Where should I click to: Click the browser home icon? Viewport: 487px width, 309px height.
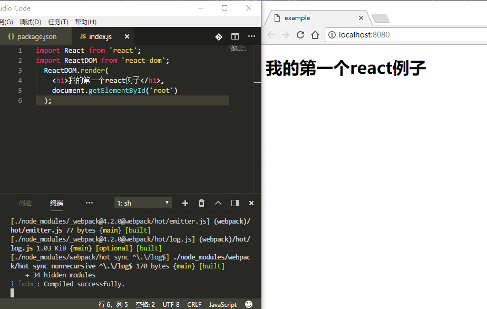tap(315, 35)
